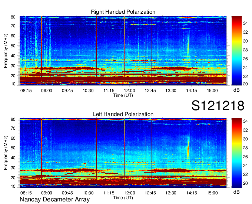Click the 13:30 time tick of Left Handed plot
The height and width of the screenshot is (204, 252).
click(x=171, y=193)
